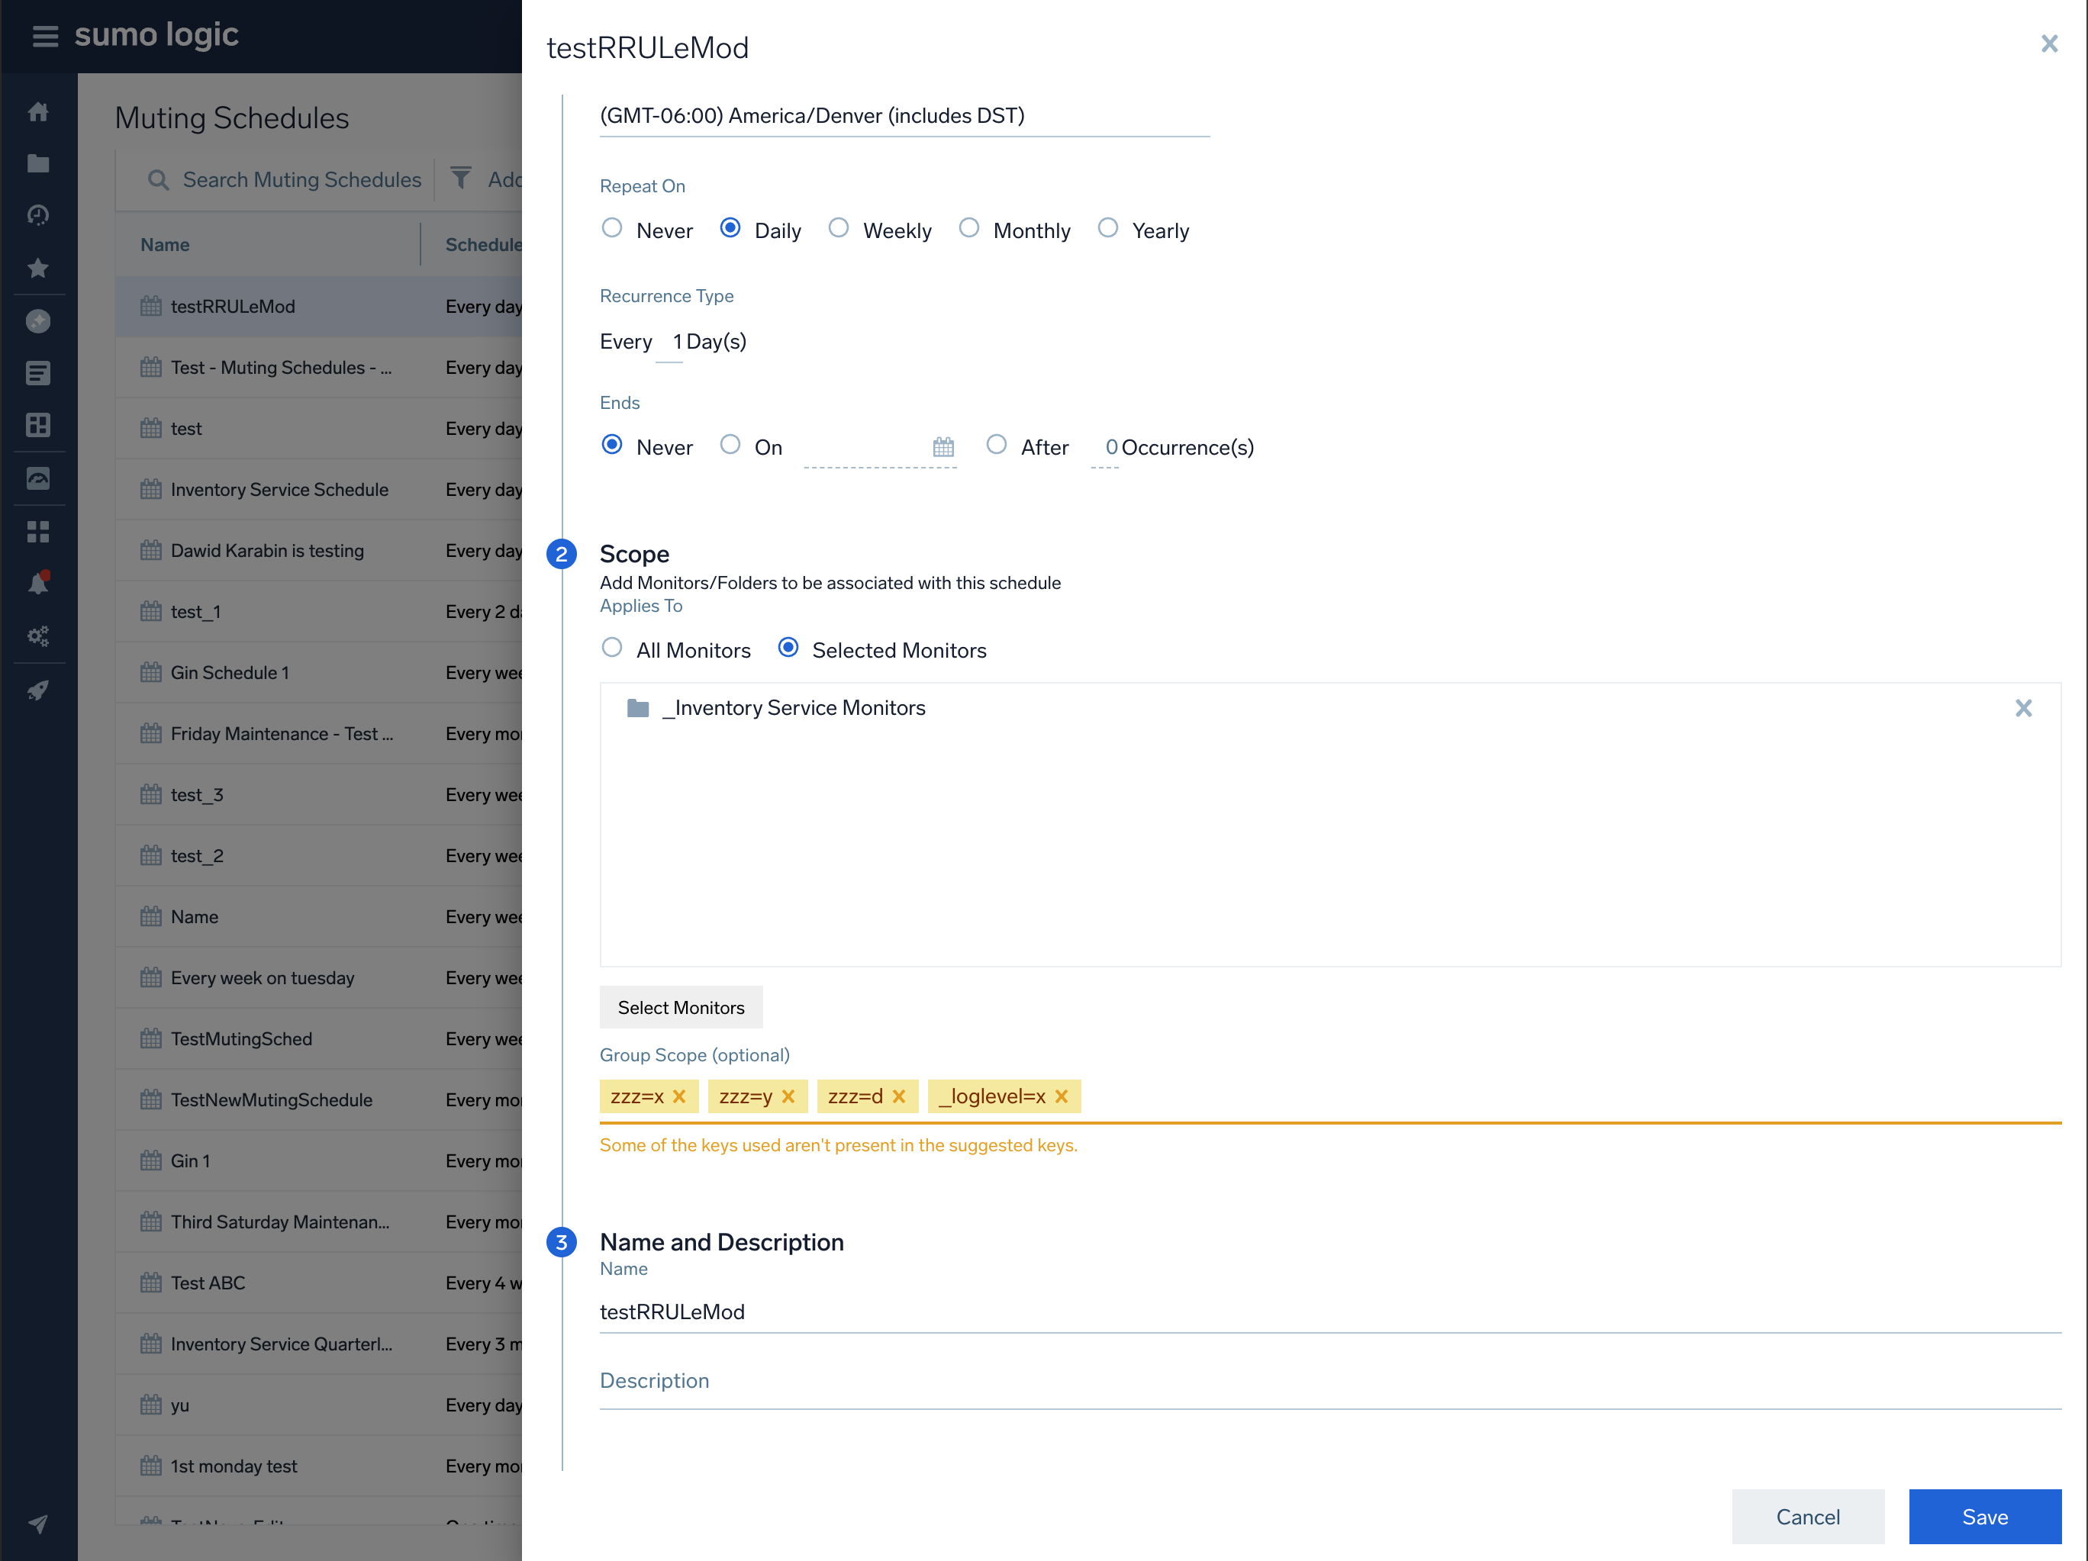The height and width of the screenshot is (1561, 2088).
Task: Click the Select Monitors button
Action: (681, 1007)
